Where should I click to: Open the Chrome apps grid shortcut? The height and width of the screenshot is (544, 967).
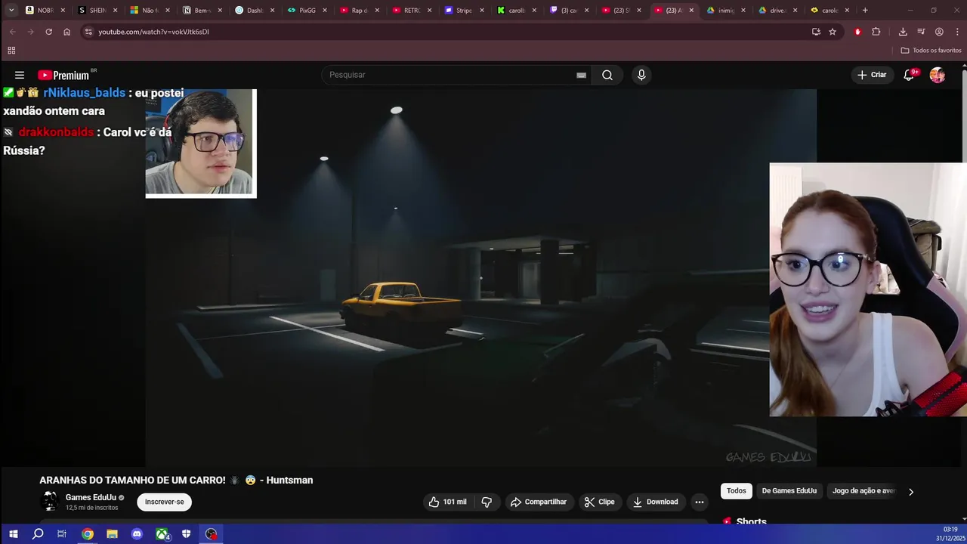[11, 51]
